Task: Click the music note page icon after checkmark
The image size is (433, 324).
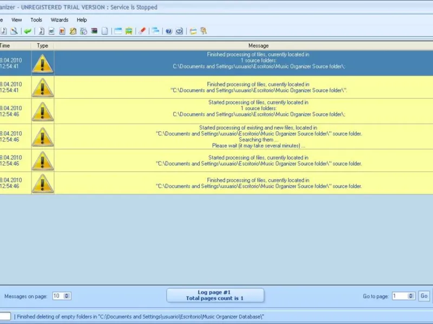Action: [x=41, y=31]
